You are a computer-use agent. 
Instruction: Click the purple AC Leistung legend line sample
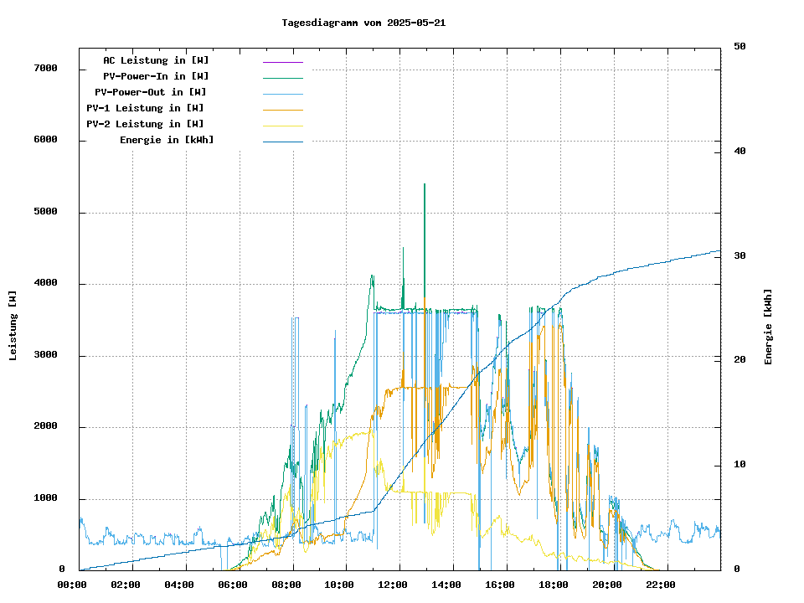coord(282,62)
